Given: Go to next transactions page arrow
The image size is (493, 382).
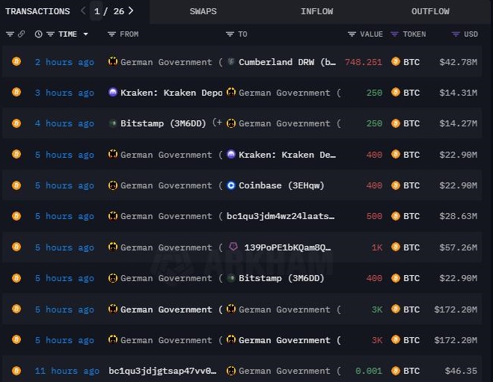Looking at the screenshot, I should pyautogui.click(x=131, y=11).
